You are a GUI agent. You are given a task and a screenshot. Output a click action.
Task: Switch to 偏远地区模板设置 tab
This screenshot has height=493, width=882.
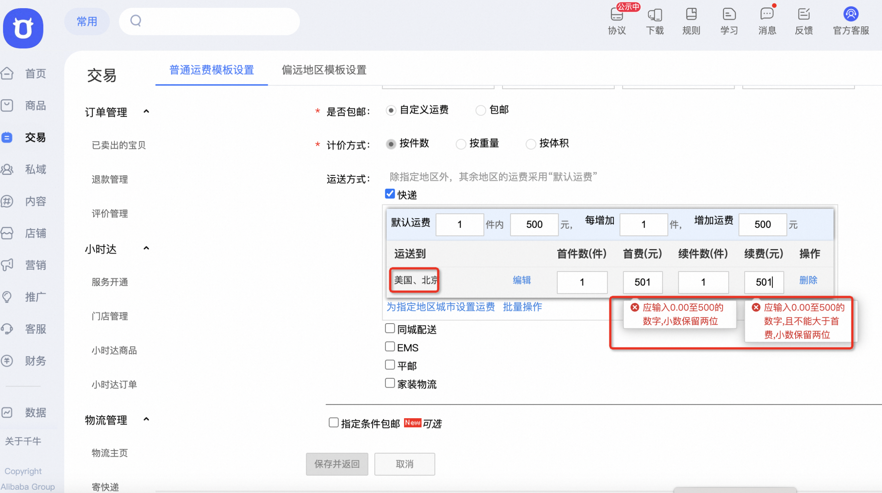[324, 70]
